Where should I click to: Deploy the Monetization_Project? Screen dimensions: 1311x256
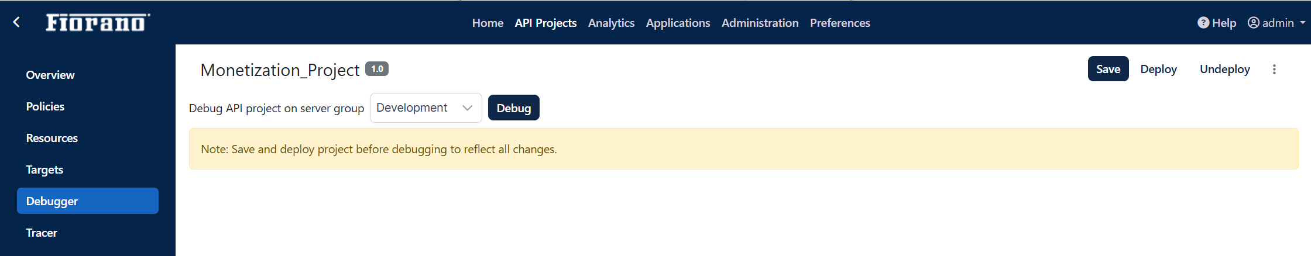click(x=1158, y=69)
